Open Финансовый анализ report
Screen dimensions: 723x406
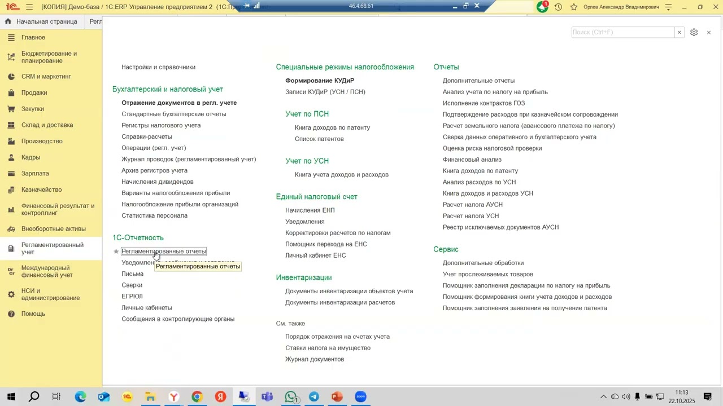click(x=472, y=160)
